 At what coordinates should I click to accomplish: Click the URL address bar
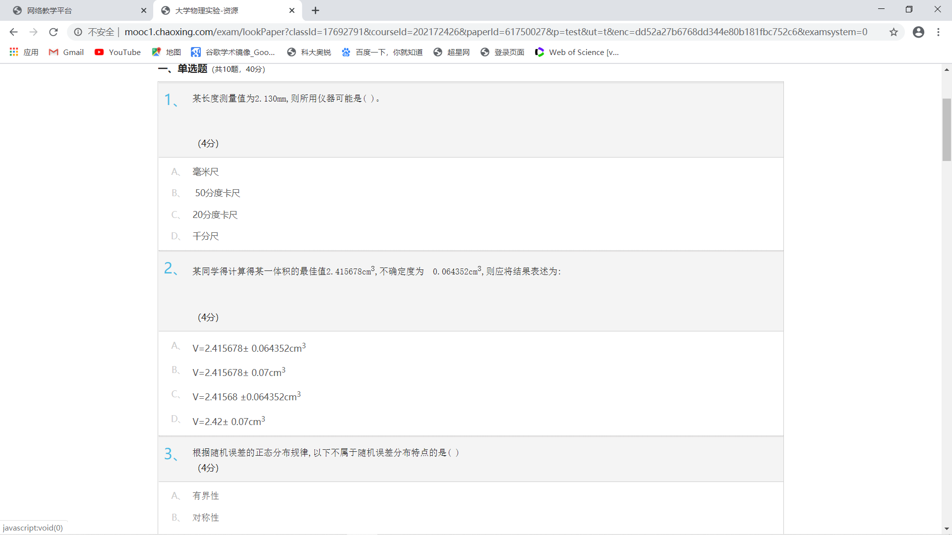pos(496,32)
